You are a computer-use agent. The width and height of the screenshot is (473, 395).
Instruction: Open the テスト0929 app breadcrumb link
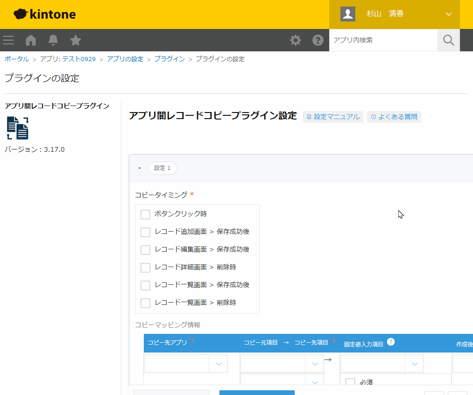79,59
